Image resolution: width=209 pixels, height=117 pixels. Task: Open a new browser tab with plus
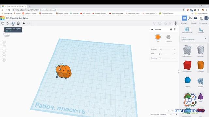[x=29, y=6]
